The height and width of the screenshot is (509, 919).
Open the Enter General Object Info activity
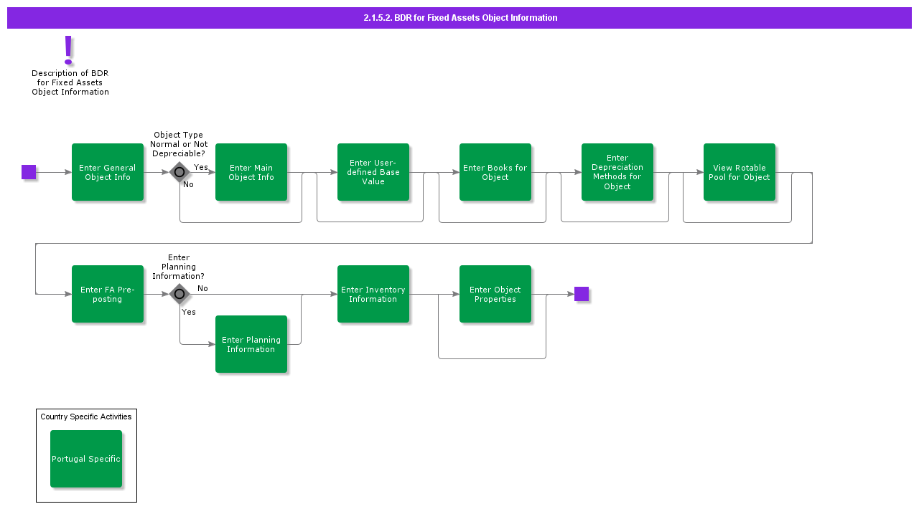[x=108, y=172]
